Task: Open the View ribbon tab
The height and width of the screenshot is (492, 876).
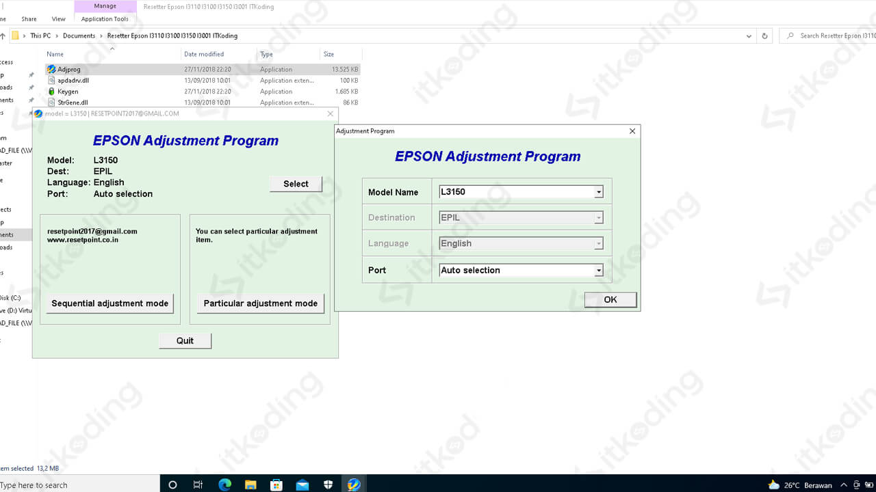Action: click(x=59, y=19)
